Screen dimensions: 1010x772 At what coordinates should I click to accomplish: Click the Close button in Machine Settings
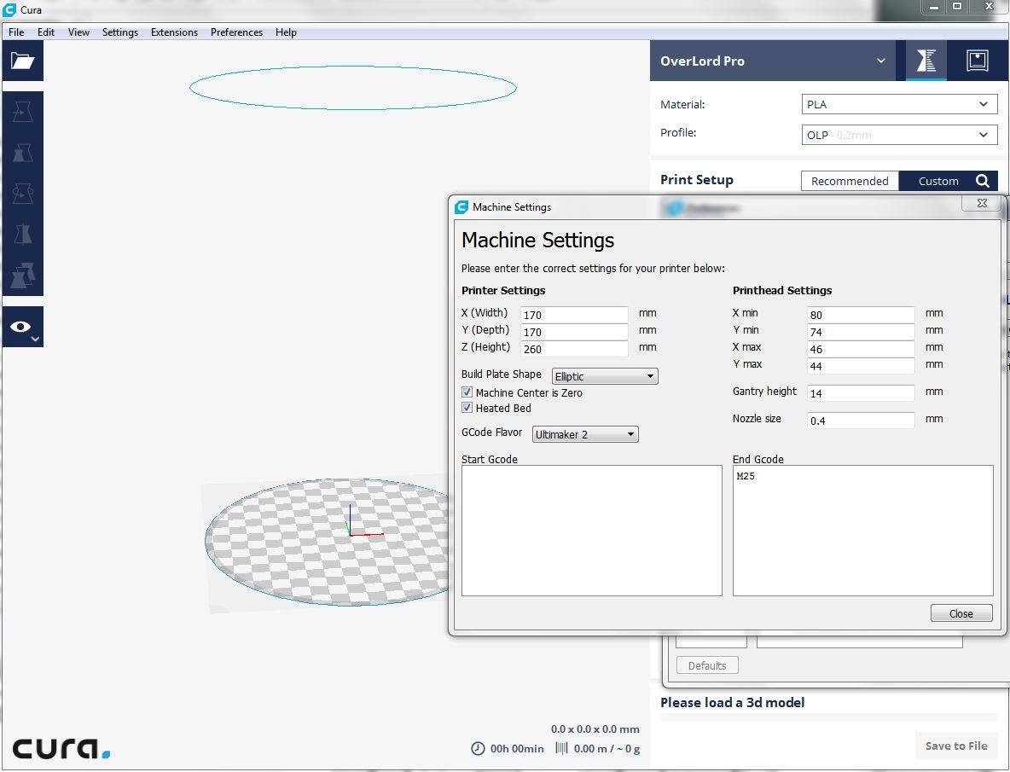coord(961,613)
